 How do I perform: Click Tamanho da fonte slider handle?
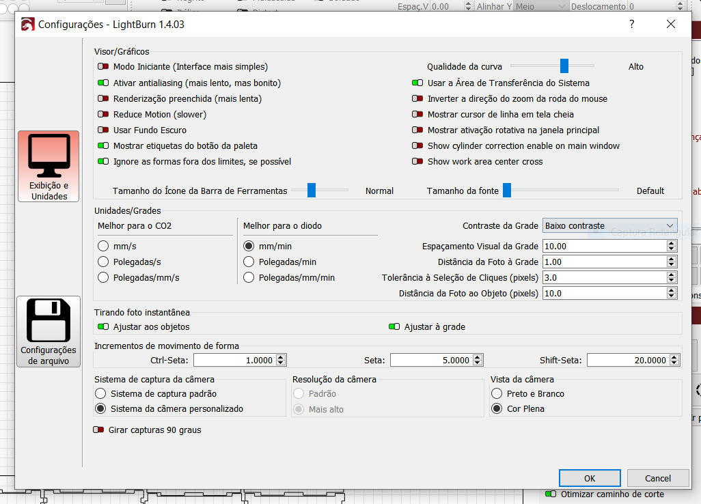[507, 190]
